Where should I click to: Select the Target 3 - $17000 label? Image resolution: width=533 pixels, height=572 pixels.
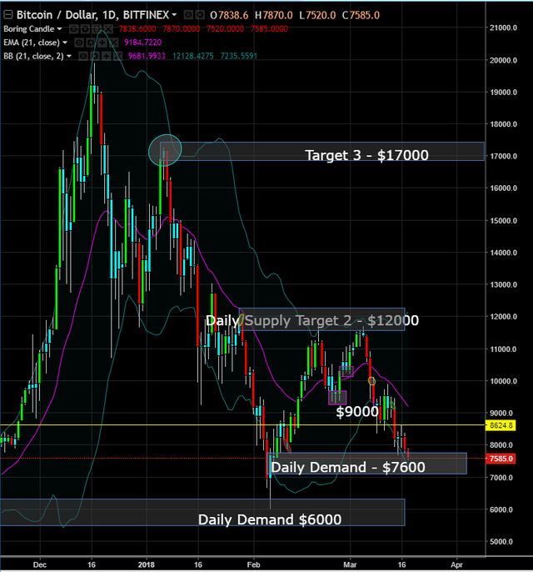coord(366,155)
